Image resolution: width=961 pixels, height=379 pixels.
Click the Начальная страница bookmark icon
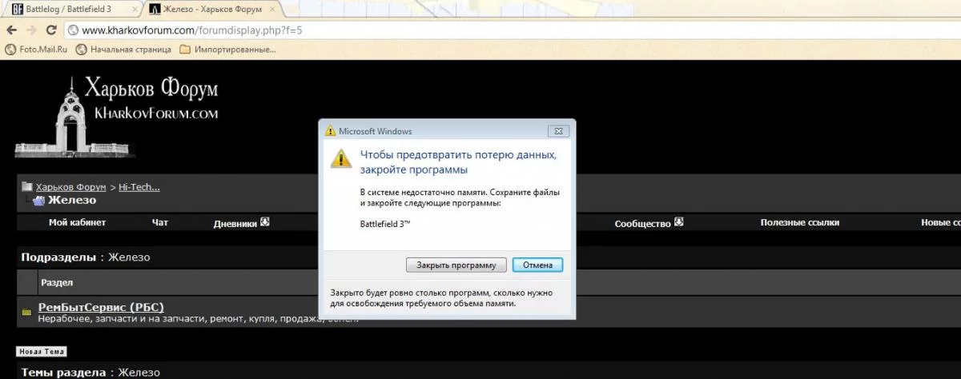tap(81, 49)
